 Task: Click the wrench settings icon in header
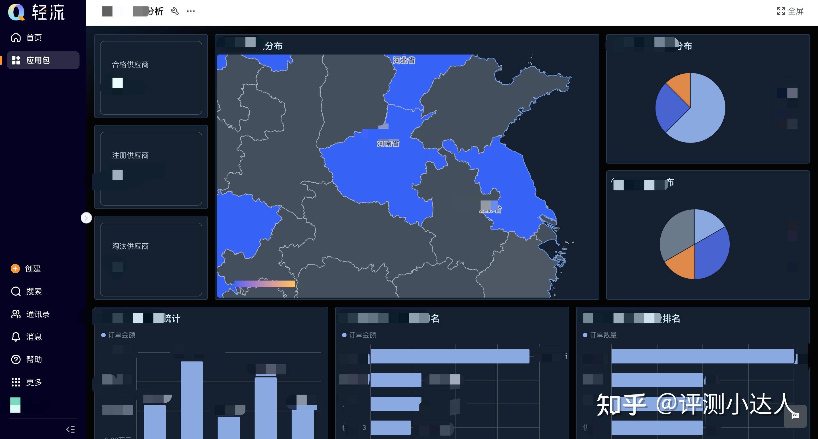[175, 11]
